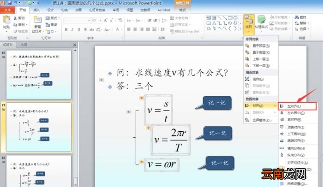
Task: Click the numbered list icon
Action: point(138,20)
